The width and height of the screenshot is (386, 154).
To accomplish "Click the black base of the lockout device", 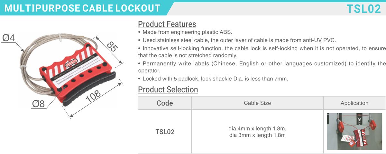I will pyautogui.click(x=88, y=88).
